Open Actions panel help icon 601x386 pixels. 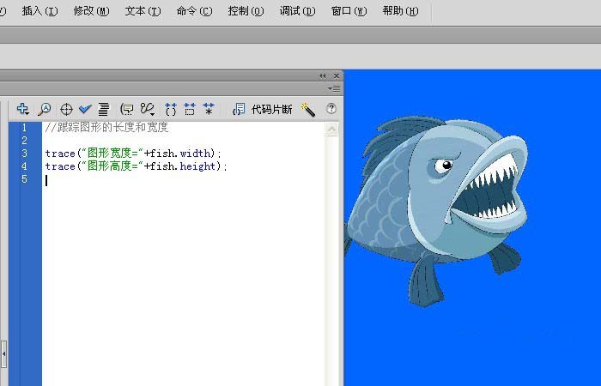click(331, 109)
